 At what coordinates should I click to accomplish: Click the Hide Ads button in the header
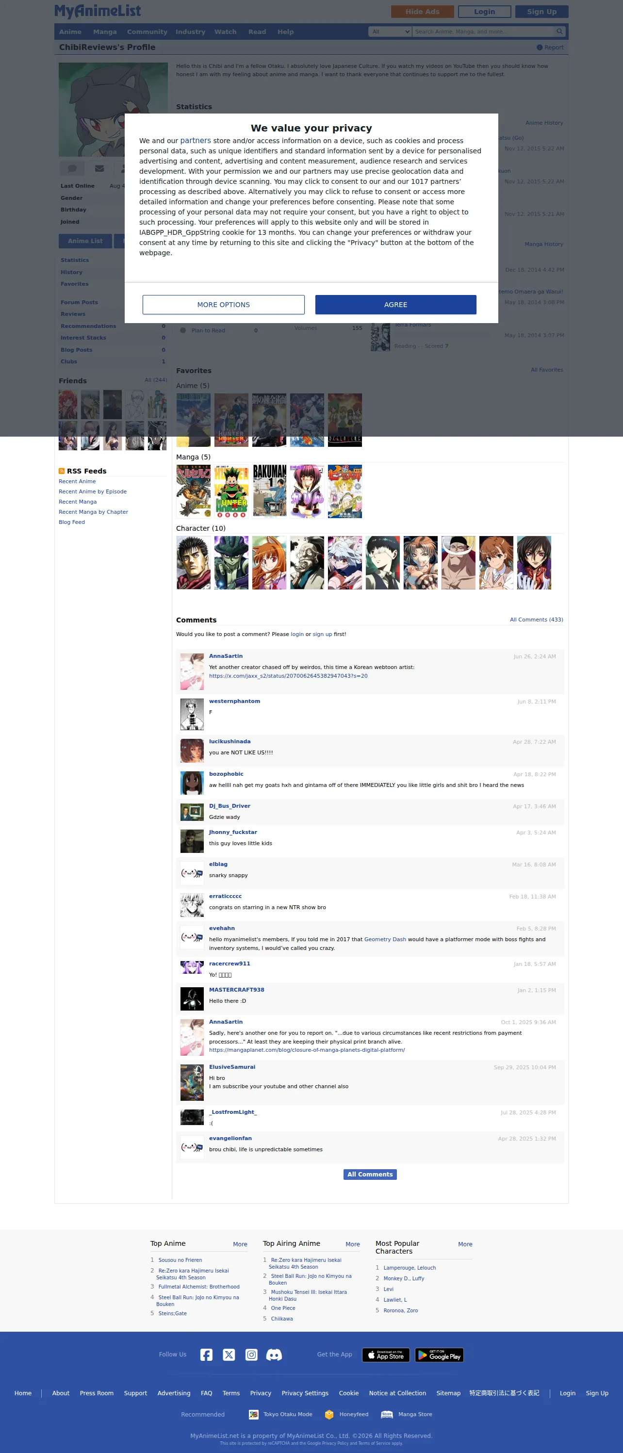[x=423, y=11]
